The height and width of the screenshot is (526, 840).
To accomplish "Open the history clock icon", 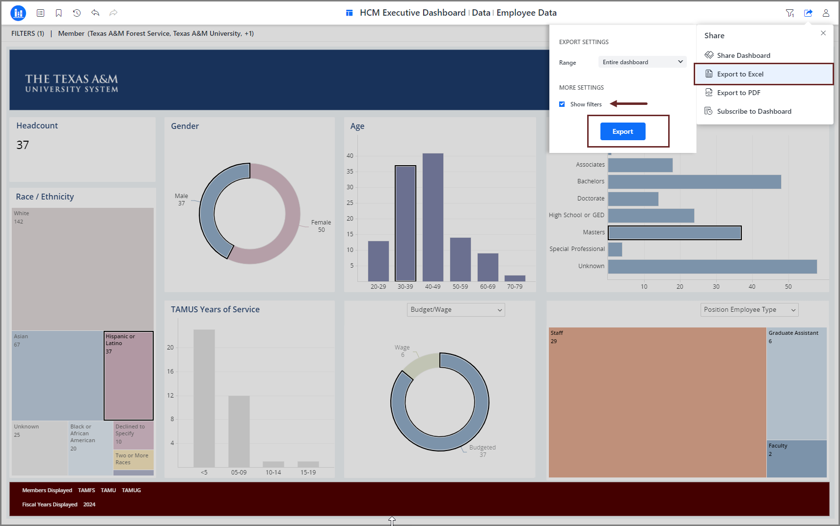I will tap(77, 13).
